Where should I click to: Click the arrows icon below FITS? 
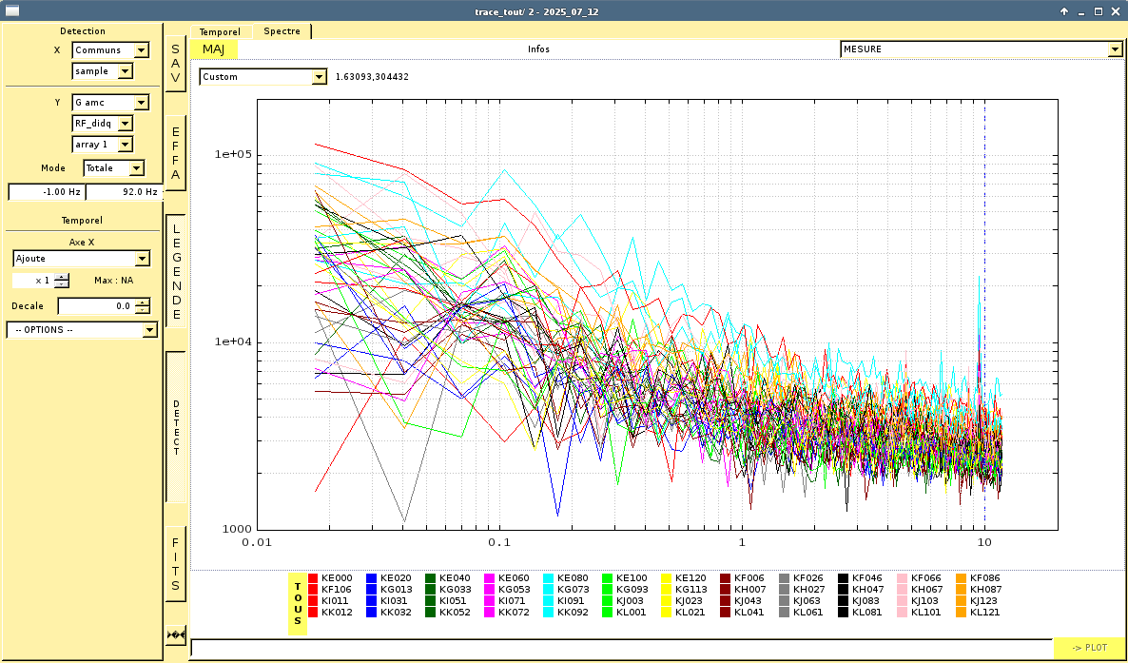click(175, 634)
